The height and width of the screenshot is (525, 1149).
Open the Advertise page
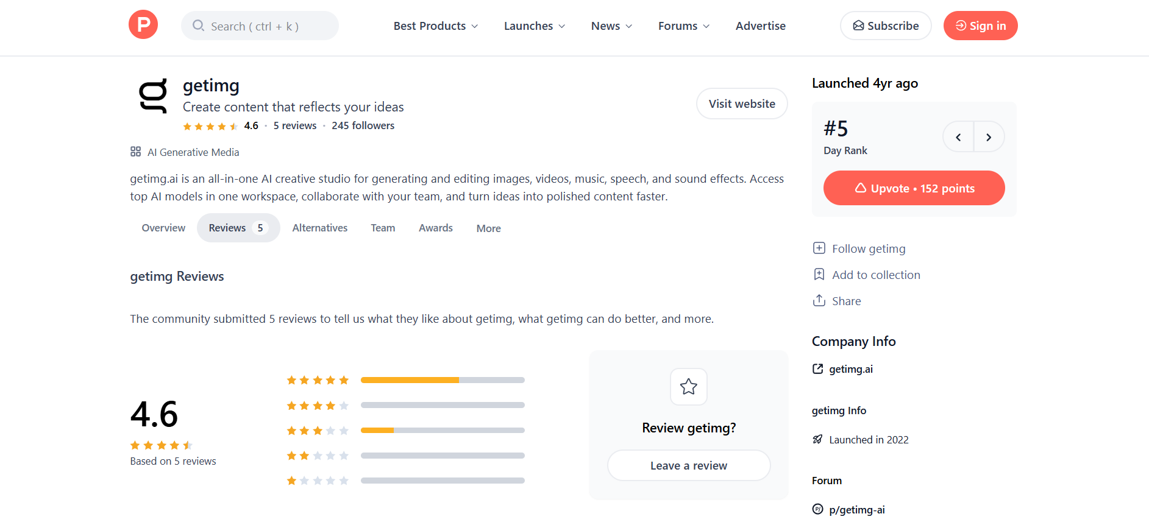click(x=761, y=26)
